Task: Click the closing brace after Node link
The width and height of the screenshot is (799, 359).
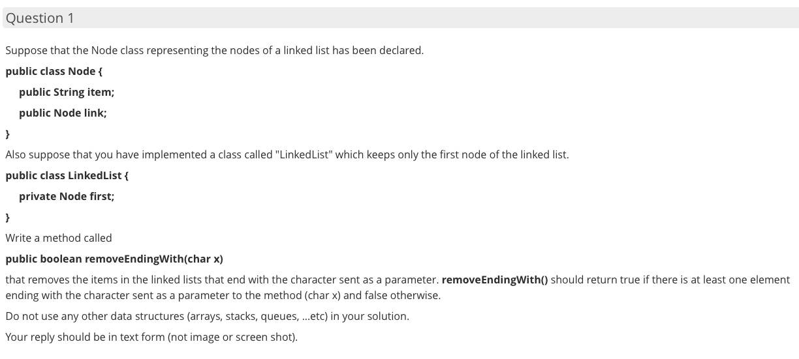Action: pos(7,134)
